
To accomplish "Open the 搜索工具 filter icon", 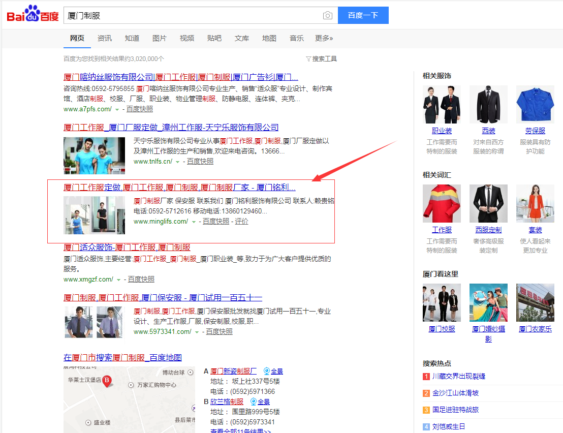I will pyautogui.click(x=308, y=59).
